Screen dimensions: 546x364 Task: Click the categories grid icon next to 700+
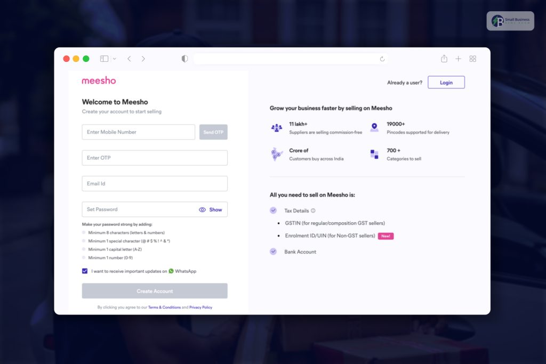pyautogui.click(x=375, y=154)
